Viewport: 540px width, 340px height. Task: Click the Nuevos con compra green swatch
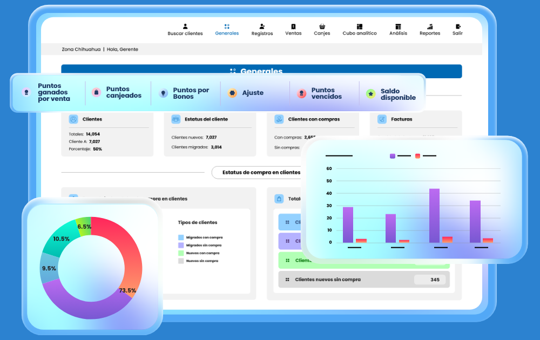click(x=181, y=253)
